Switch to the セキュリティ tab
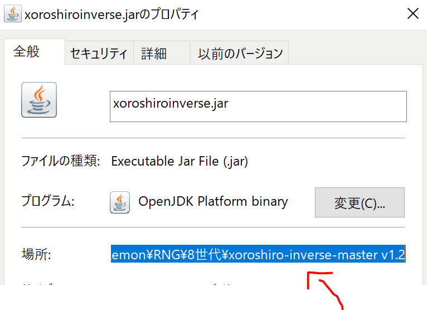This screenshot has width=427, height=310. [99, 53]
